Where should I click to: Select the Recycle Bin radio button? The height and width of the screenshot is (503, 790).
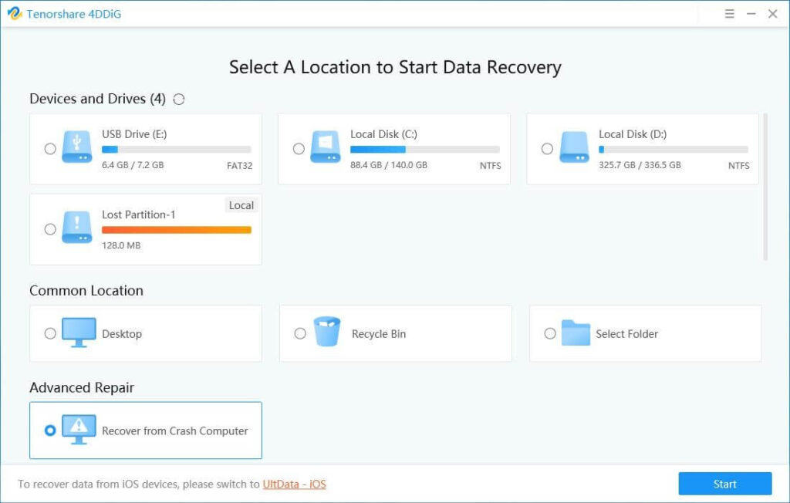(x=300, y=333)
